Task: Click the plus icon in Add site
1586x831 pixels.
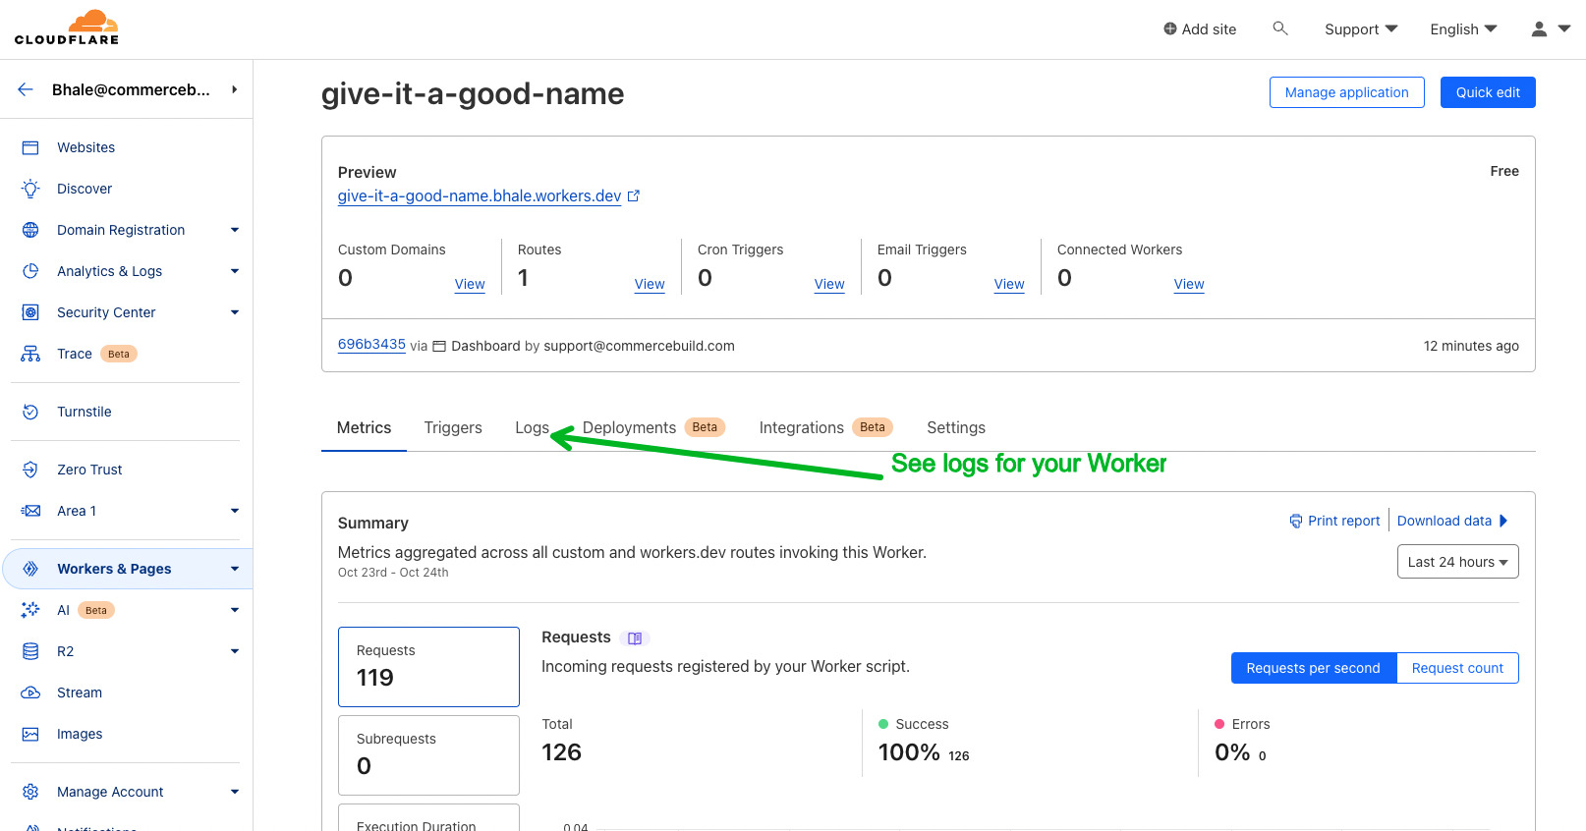Action: (1170, 28)
